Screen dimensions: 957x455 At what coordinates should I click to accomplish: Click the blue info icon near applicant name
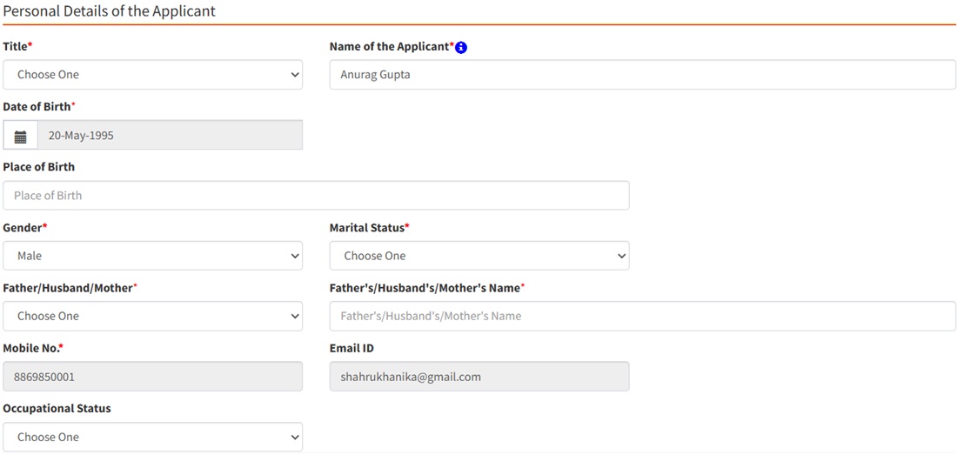click(x=461, y=48)
